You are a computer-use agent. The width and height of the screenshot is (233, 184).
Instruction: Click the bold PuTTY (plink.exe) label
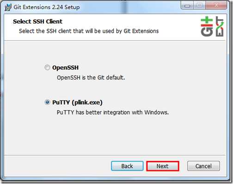pyautogui.click(x=77, y=102)
